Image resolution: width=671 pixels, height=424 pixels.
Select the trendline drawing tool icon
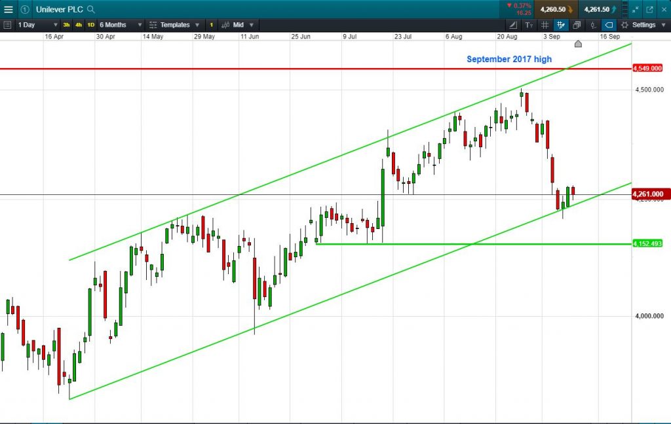coord(512,25)
